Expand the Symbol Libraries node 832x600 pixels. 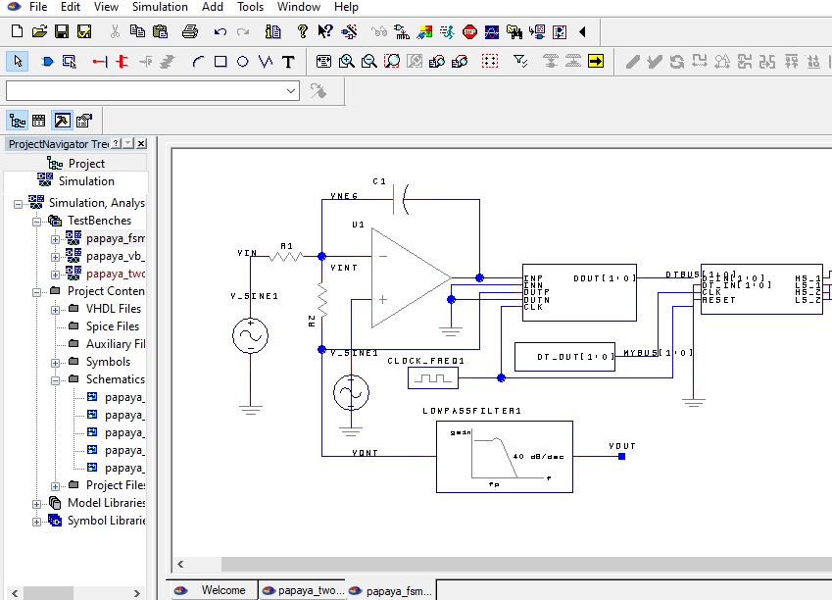coord(36,522)
